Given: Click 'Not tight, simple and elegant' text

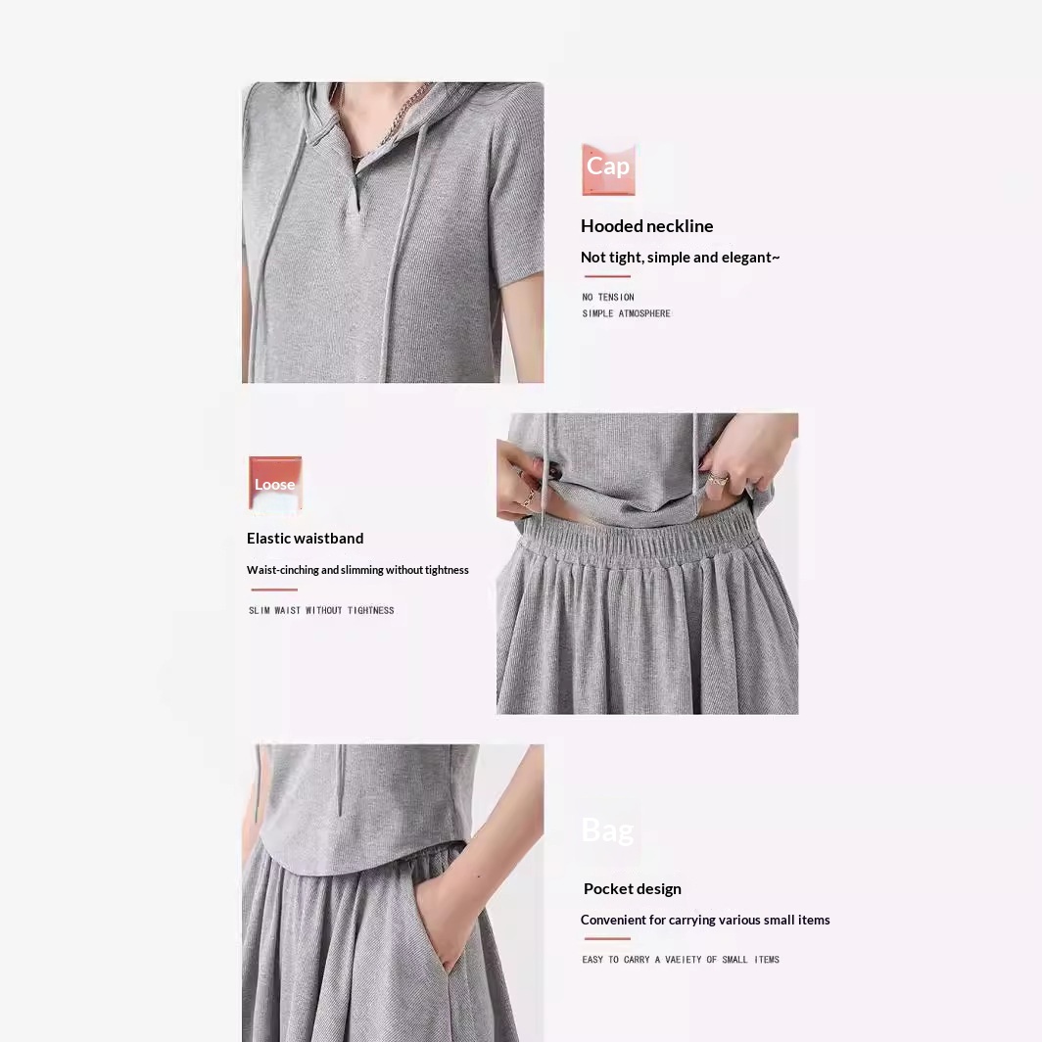Looking at the screenshot, I should (x=680, y=258).
